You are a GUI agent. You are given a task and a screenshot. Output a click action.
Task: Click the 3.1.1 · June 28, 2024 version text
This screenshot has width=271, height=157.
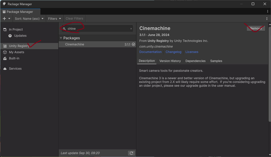(154, 35)
